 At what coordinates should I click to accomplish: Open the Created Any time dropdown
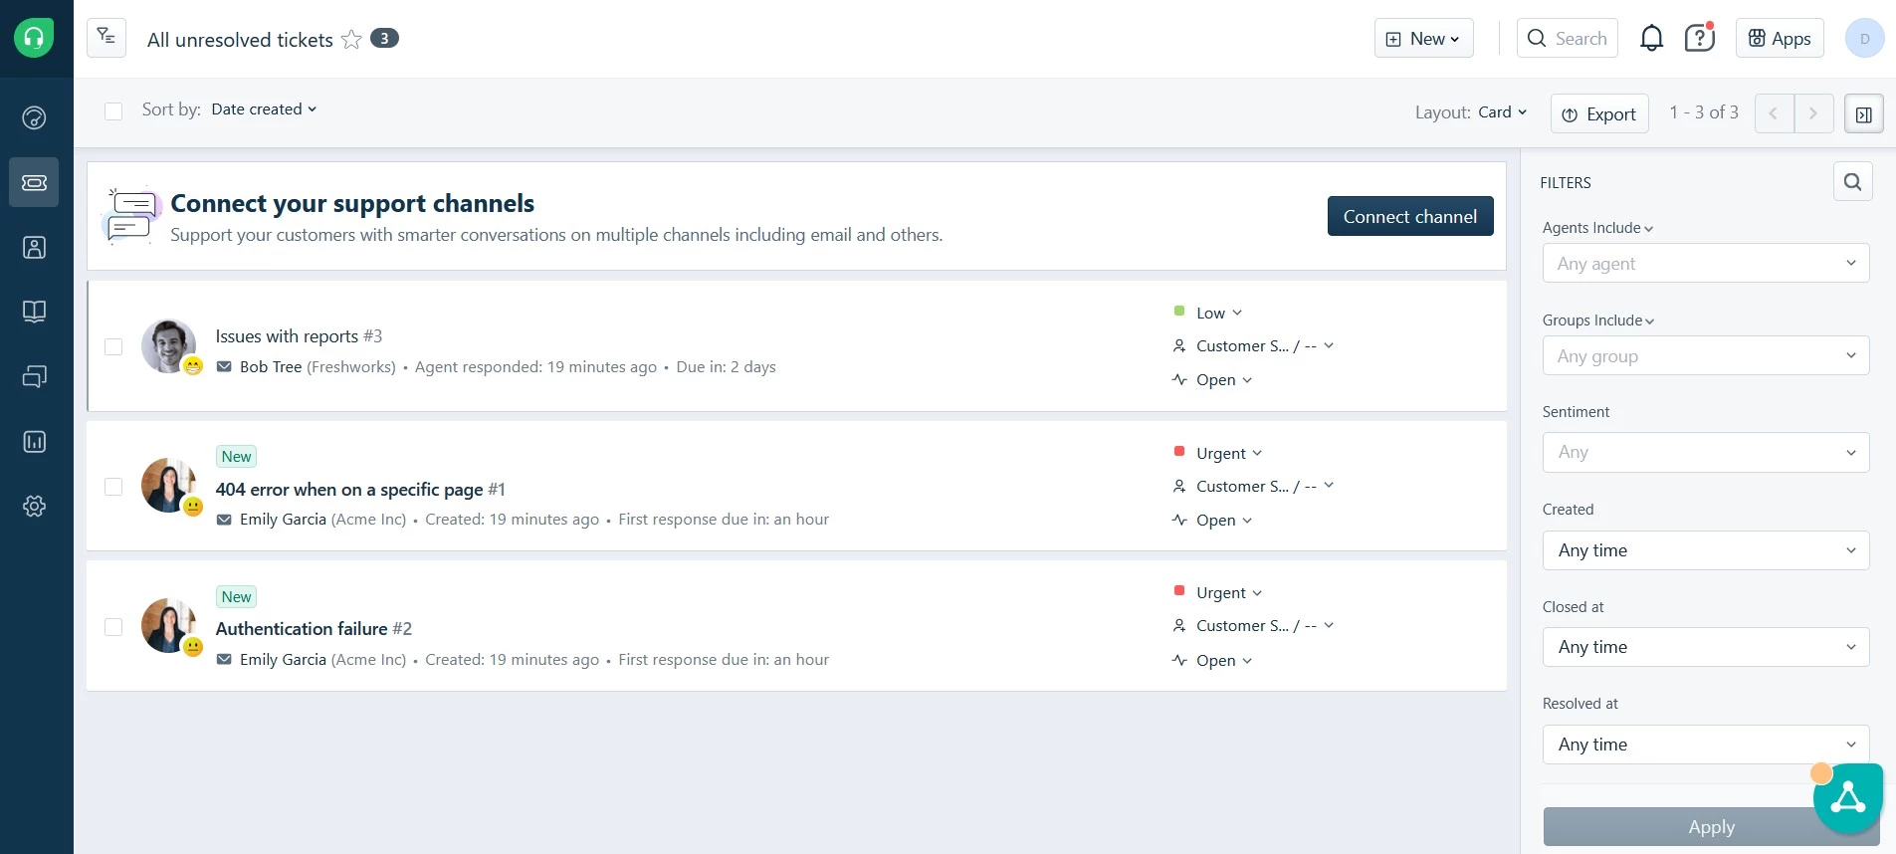[1706, 550]
